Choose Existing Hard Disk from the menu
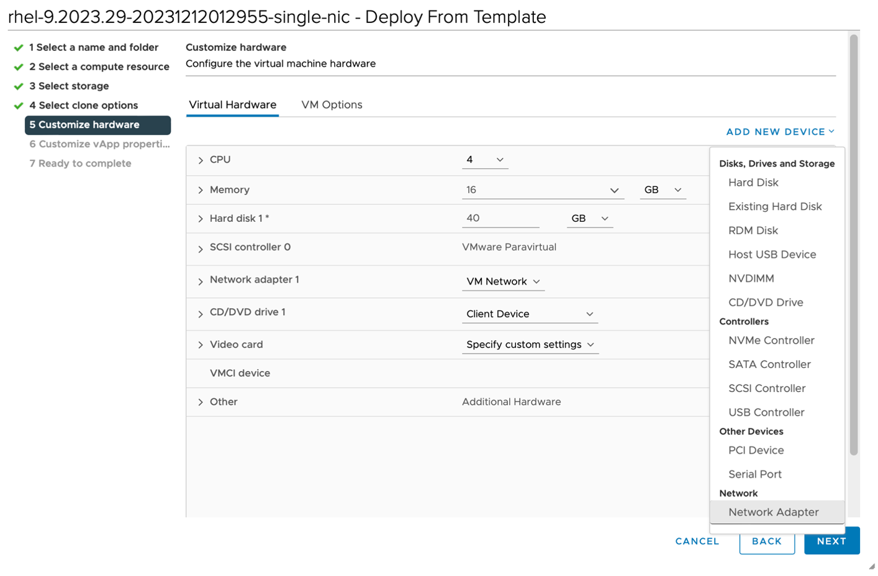Screen dimensions: 878x576 pyautogui.click(x=775, y=206)
